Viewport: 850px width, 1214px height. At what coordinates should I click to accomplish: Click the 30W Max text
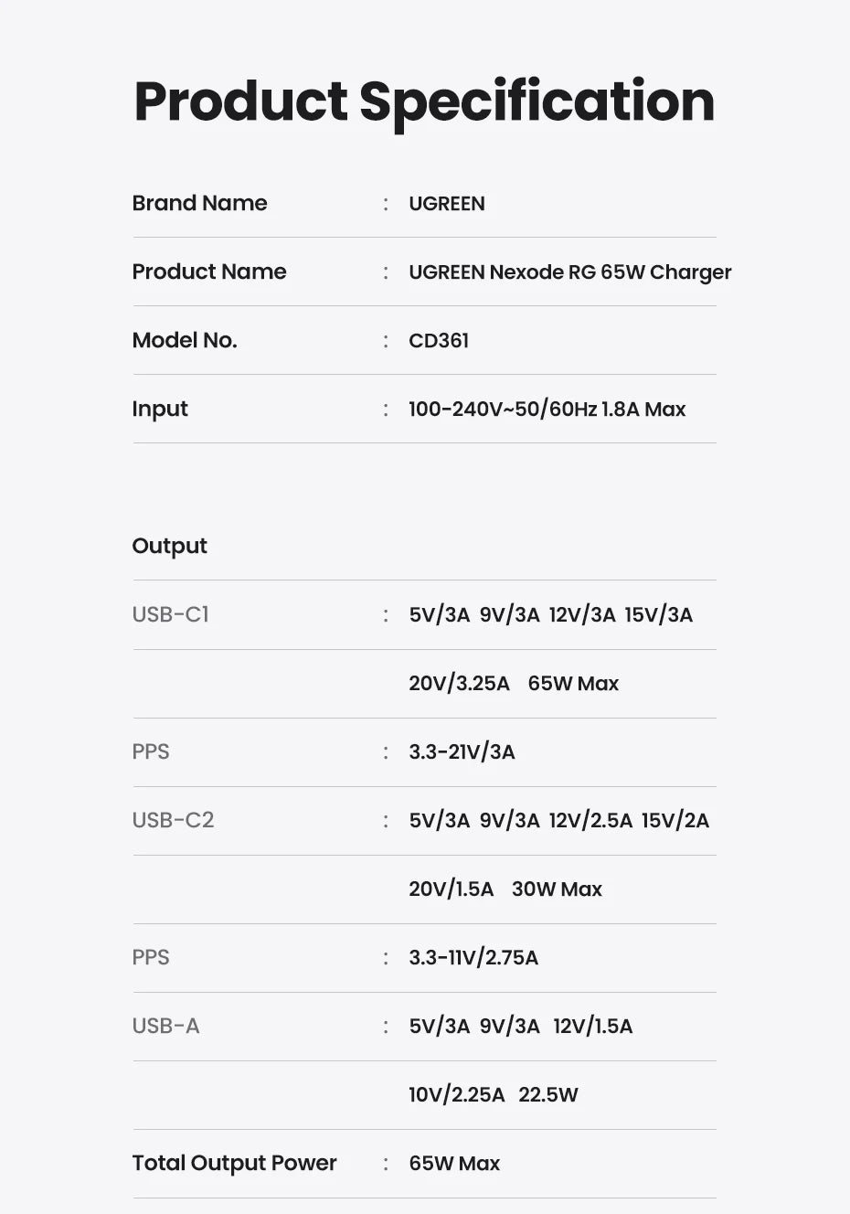(557, 889)
